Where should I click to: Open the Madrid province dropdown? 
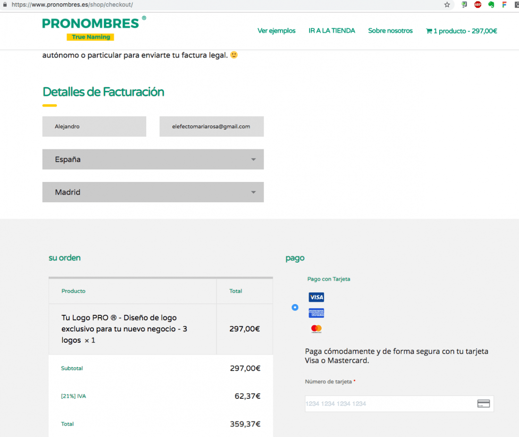tap(153, 192)
